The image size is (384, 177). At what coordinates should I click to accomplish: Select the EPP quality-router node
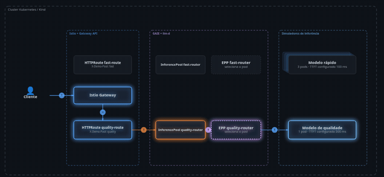[236, 130]
